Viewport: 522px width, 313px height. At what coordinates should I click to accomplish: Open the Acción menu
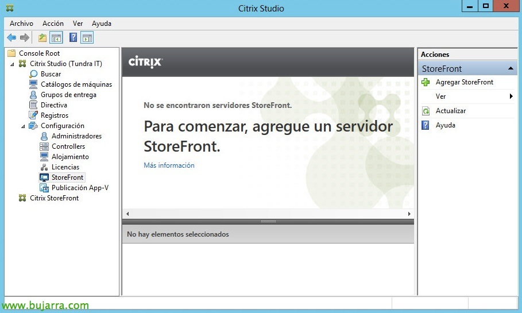coord(53,24)
